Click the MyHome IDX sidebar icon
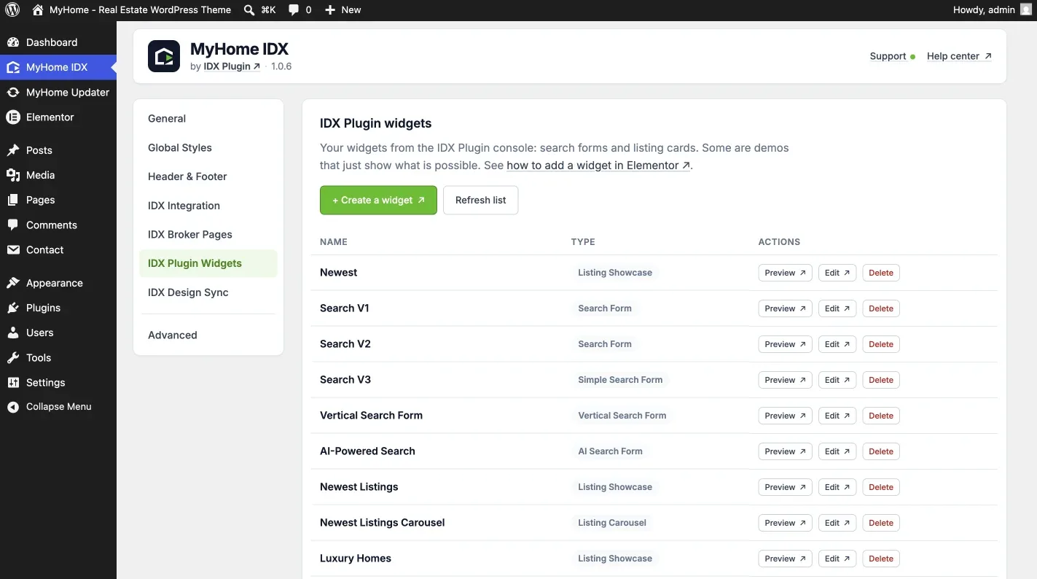The width and height of the screenshot is (1037, 579). pyautogui.click(x=13, y=67)
